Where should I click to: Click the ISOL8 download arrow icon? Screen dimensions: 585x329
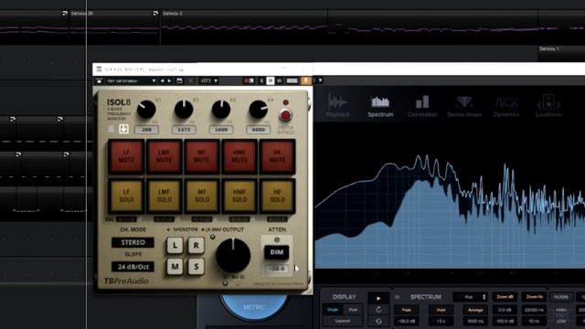pyautogui.click(x=123, y=129)
